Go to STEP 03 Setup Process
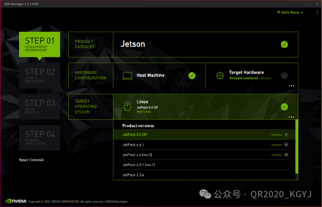Screen dimensions: 322x207 point(39,107)
